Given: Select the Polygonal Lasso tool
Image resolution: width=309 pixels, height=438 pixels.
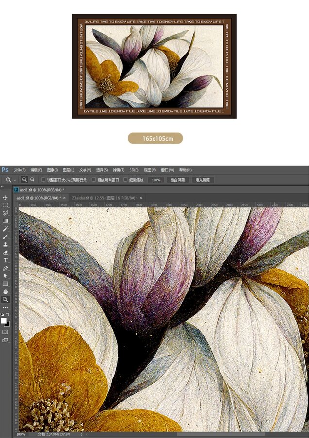Looking at the screenshot, I should click(x=5, y=213).
